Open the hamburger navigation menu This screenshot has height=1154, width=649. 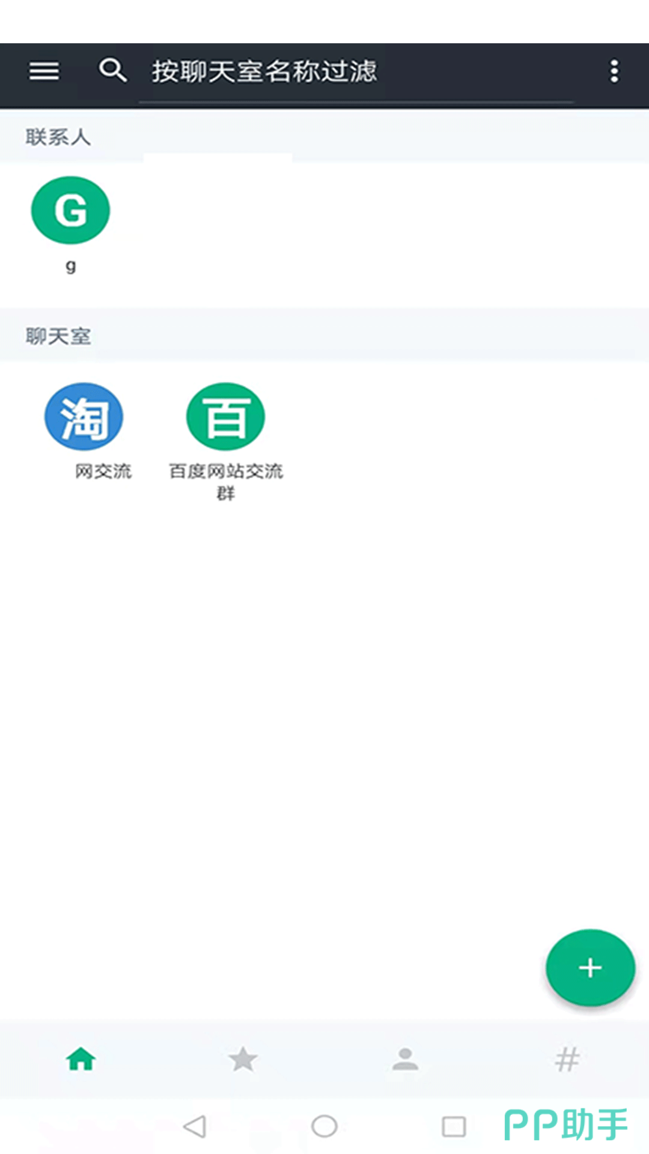tap(44, 71)
